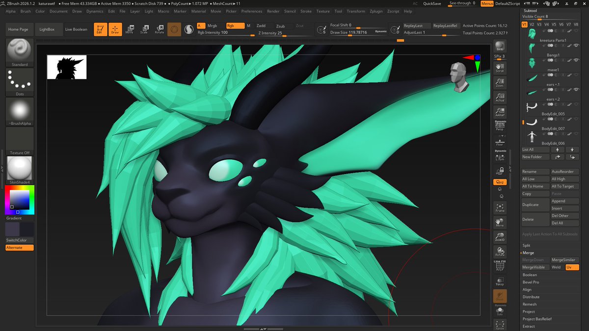Switch to the V2 subtool tab

[532, 25]
